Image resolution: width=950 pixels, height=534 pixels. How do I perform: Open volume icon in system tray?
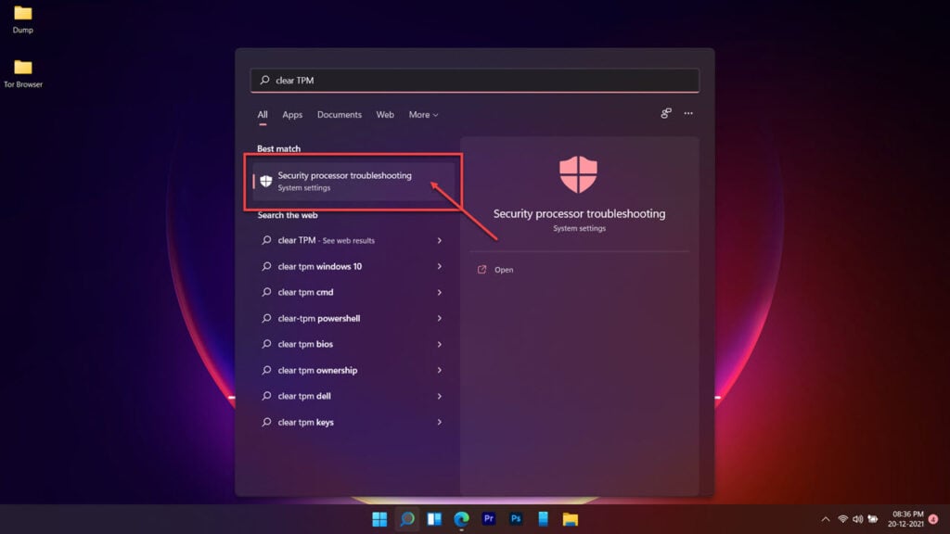(858, 519)
